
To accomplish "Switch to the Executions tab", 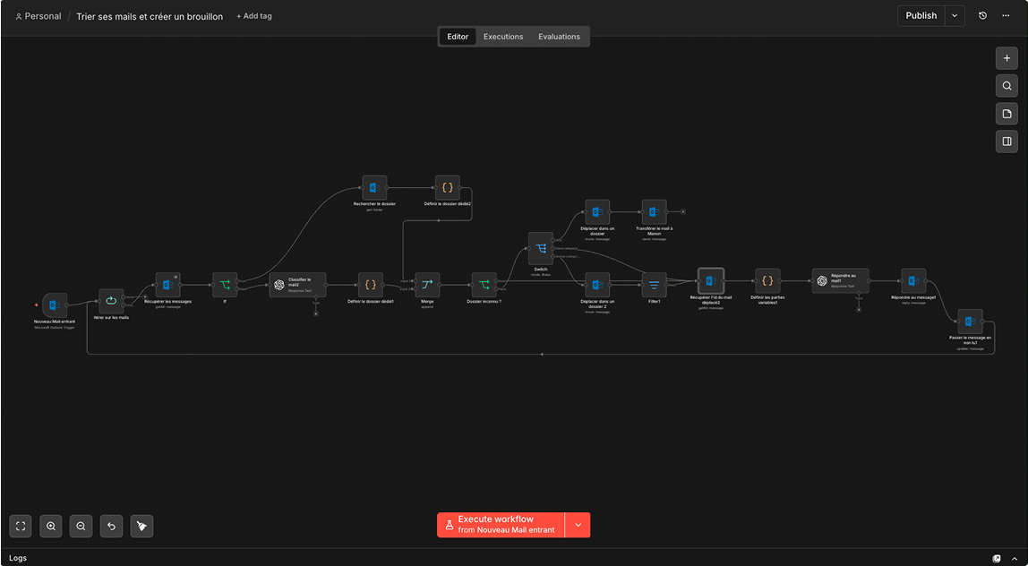I will coord(503,37).
